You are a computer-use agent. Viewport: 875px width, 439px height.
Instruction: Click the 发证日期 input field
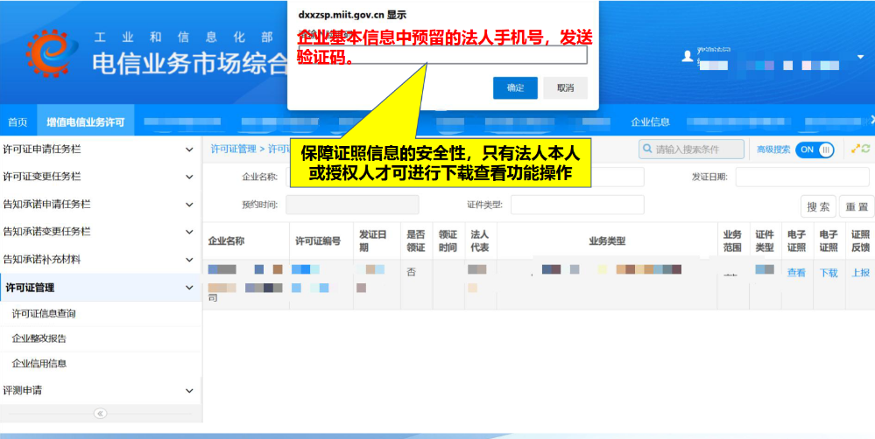[801, 177]
